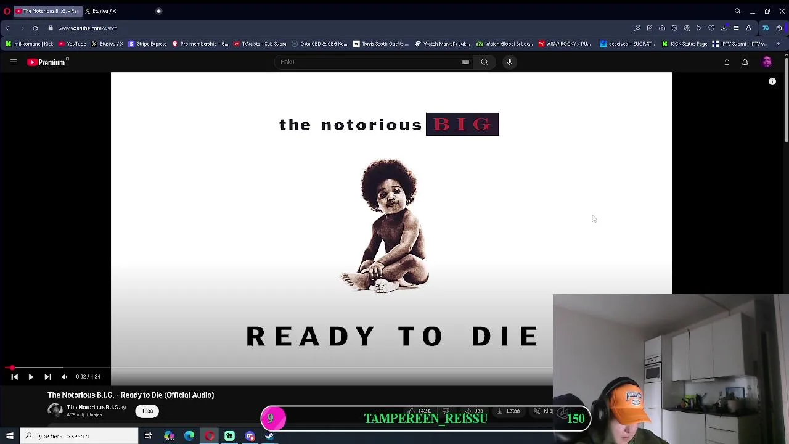Open YouTube notifications bell
This screenshot has height=444, width=789.
click(x=745, y=62)
